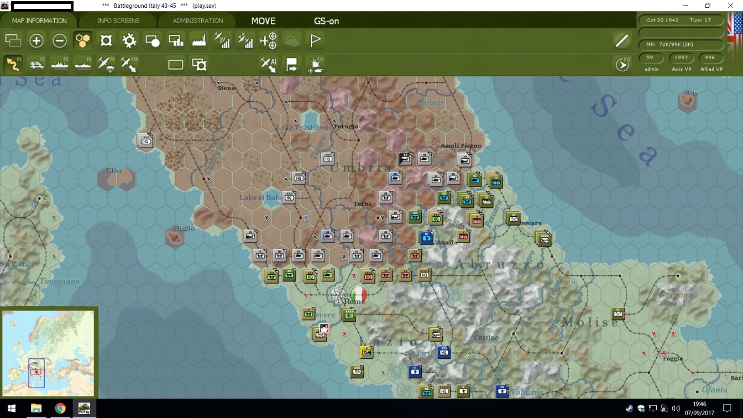Click the cross-shaped icon beside the hex grid
This screenshot has width=743, height=418.
(106, 40)
